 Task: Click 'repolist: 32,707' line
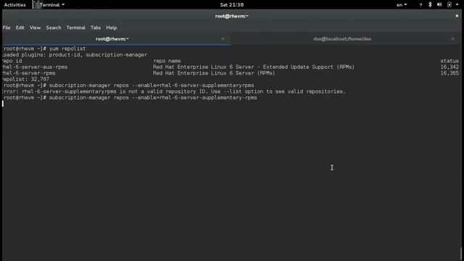[x=25, y=79]
